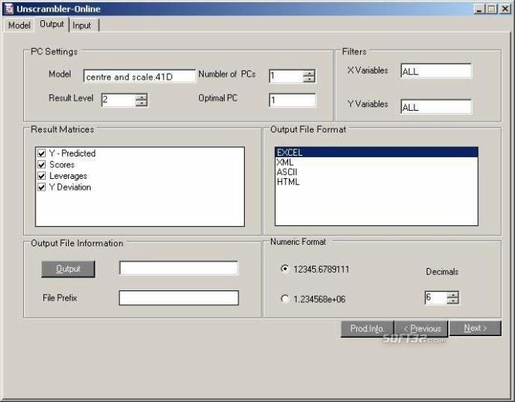Image resolution: width=515 pixels, height=402 pixels.
Task: Uncheck the Y - Predicted checkbox
Action: coord(42,153)
